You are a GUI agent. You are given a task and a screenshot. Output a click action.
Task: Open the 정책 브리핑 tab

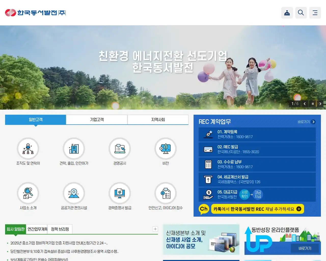point(60,229)
